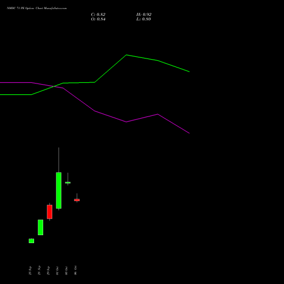The image size is (284, 284).
Task: Click the 06 Oct date label
Action: tap(76, 270)
